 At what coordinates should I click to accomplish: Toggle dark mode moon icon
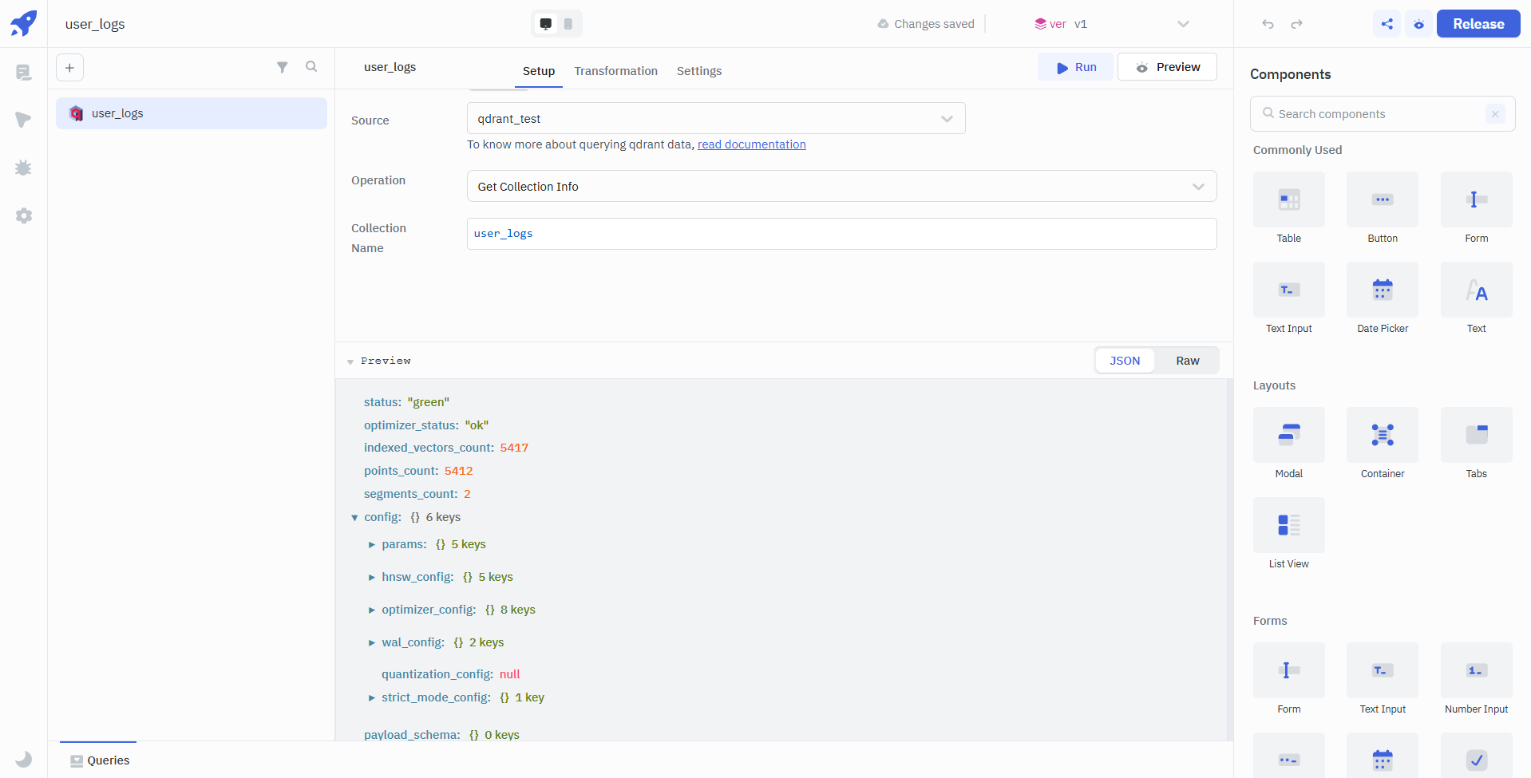click(24, 759)
